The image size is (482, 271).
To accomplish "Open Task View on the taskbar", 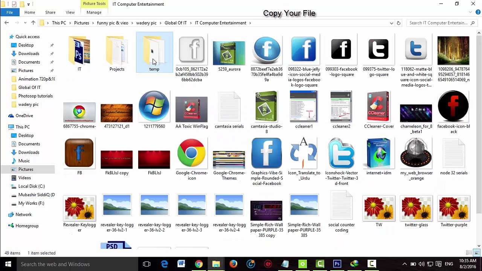I will coord(147,264).
